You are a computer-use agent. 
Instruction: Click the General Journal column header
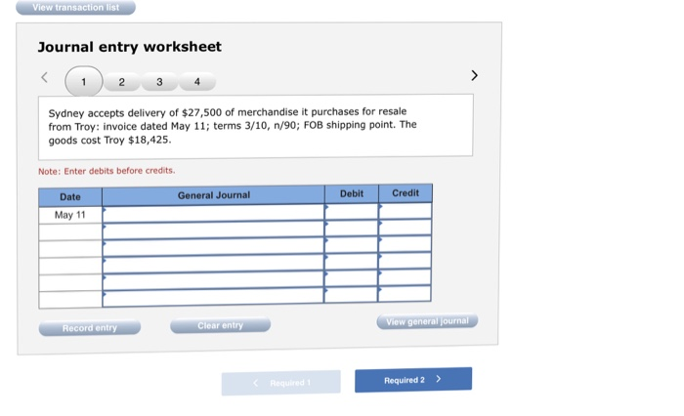[x=214, y=195]
